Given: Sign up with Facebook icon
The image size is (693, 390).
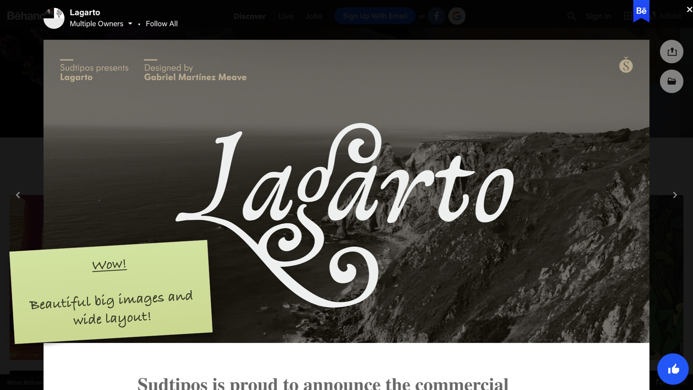Looking at the screenshot, I should [x=436, y=16].
